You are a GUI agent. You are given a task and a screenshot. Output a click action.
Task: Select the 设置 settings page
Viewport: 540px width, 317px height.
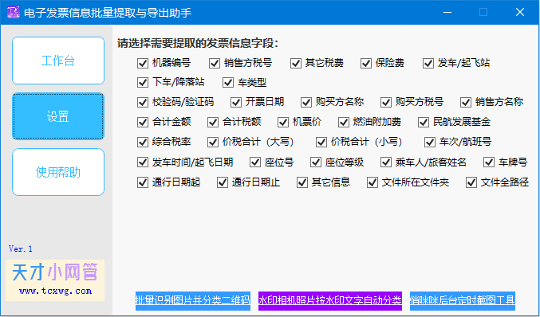pyautogui.click(x=58, y=116)
